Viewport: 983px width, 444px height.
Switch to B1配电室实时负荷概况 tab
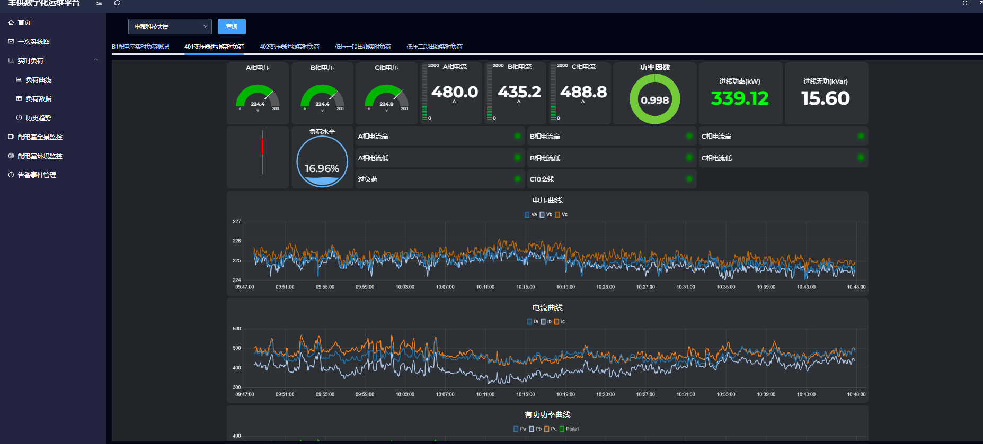click(140, 47)
